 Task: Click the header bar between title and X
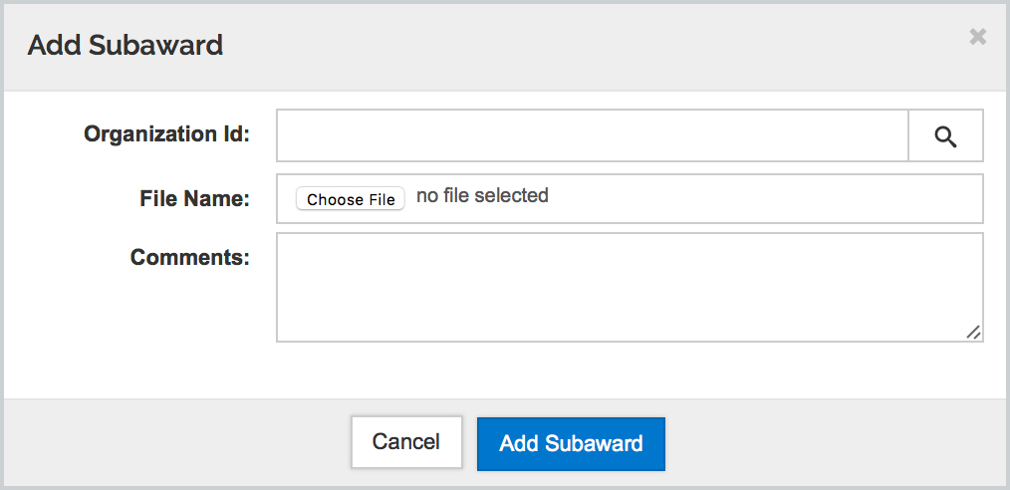tap(598, 45)
